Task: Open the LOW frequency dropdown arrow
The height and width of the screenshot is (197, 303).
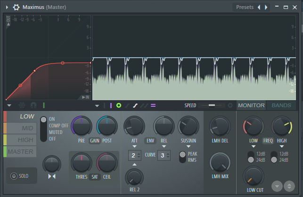Action: pos(254,147)
